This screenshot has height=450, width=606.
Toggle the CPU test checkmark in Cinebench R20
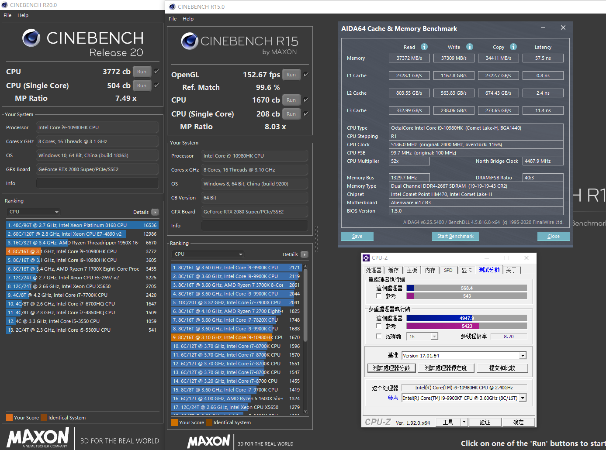coord(157,71)
